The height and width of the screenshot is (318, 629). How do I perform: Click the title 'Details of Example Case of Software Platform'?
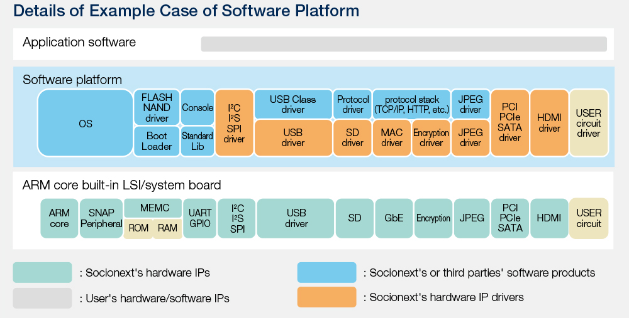(187, 11)
